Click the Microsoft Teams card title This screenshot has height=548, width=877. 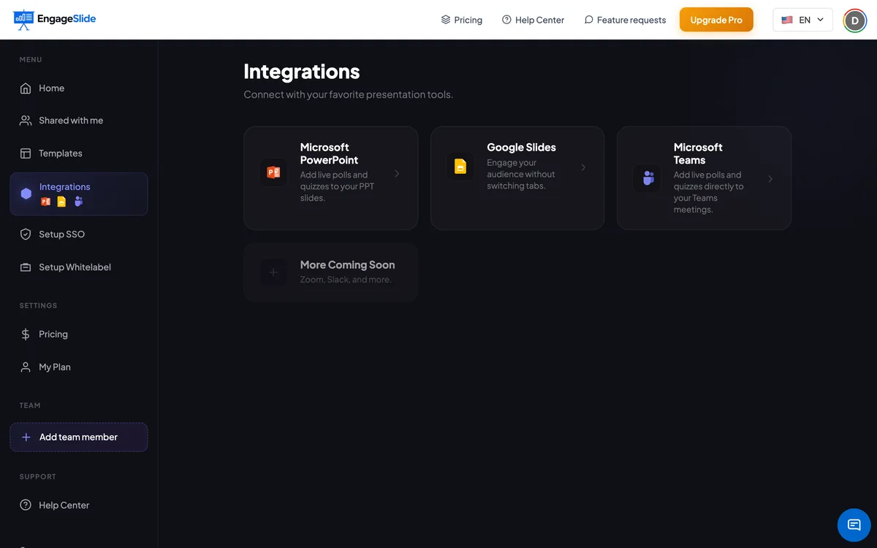(x=698, y=153)
